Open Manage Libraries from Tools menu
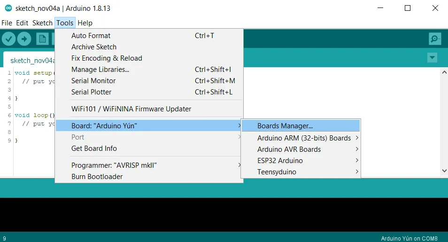Screen dimensions: 448x242 (x=100, y=70)
